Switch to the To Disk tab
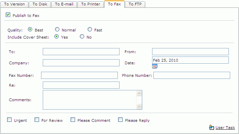239x134 pixels. [40, 4]
